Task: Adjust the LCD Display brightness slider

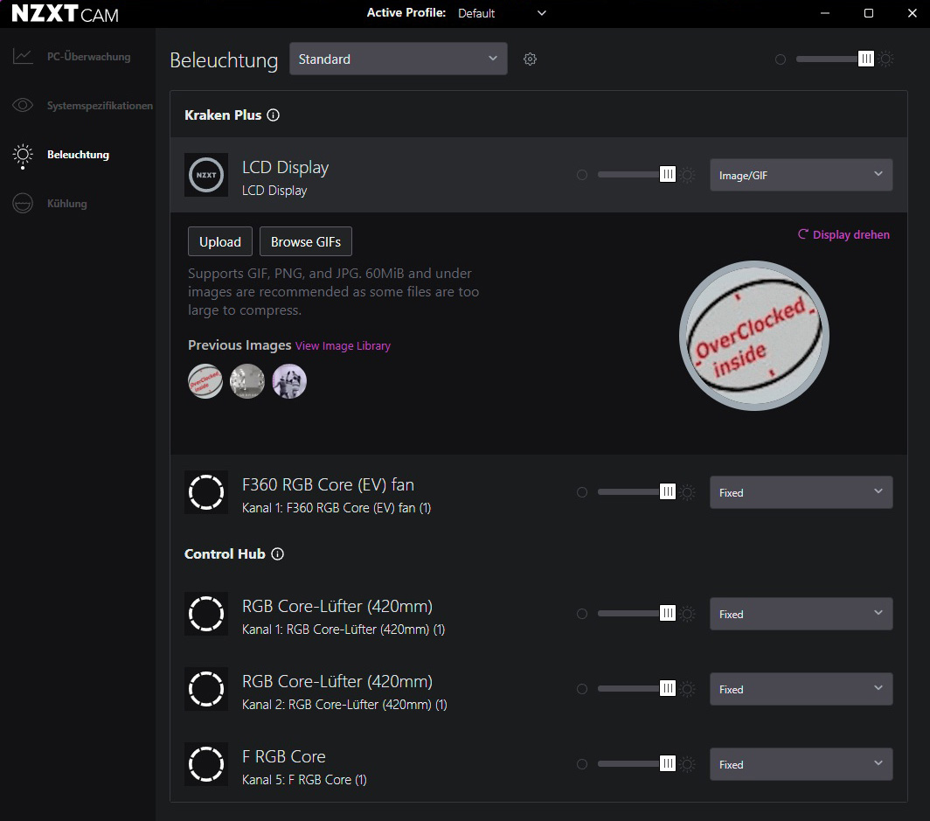Action: [x=636, y=174]
